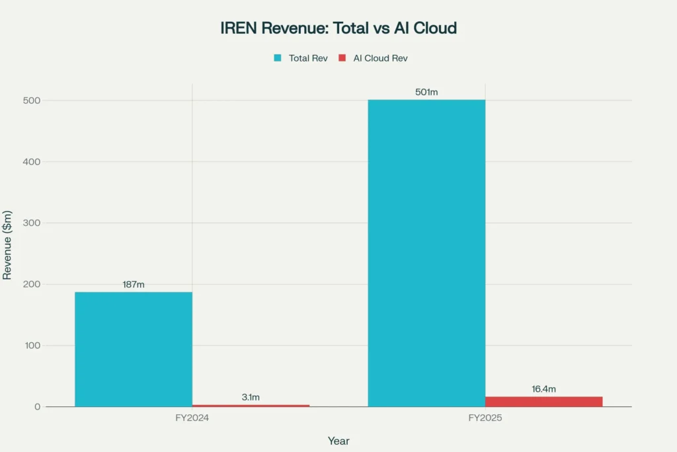Click the teal color swatch next to Total Rev
The image size is (677, 452).
click(277, 58)
